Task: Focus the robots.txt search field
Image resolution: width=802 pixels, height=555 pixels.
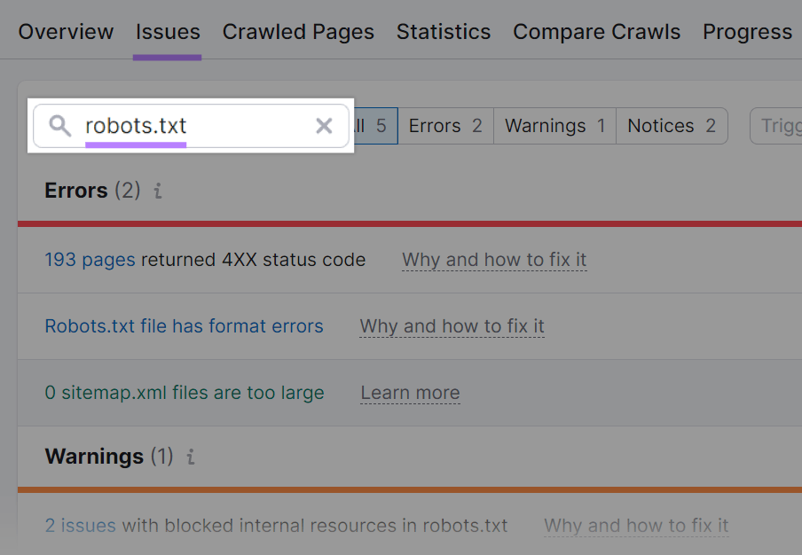Action: pyautogui.click(x=192, y=126)
